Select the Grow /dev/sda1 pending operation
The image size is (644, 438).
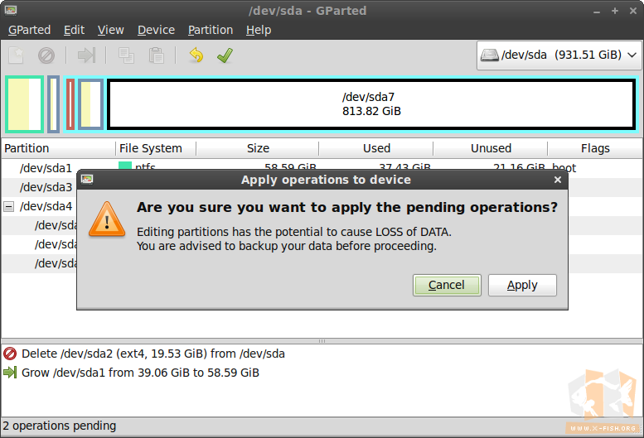pos(140,373)
